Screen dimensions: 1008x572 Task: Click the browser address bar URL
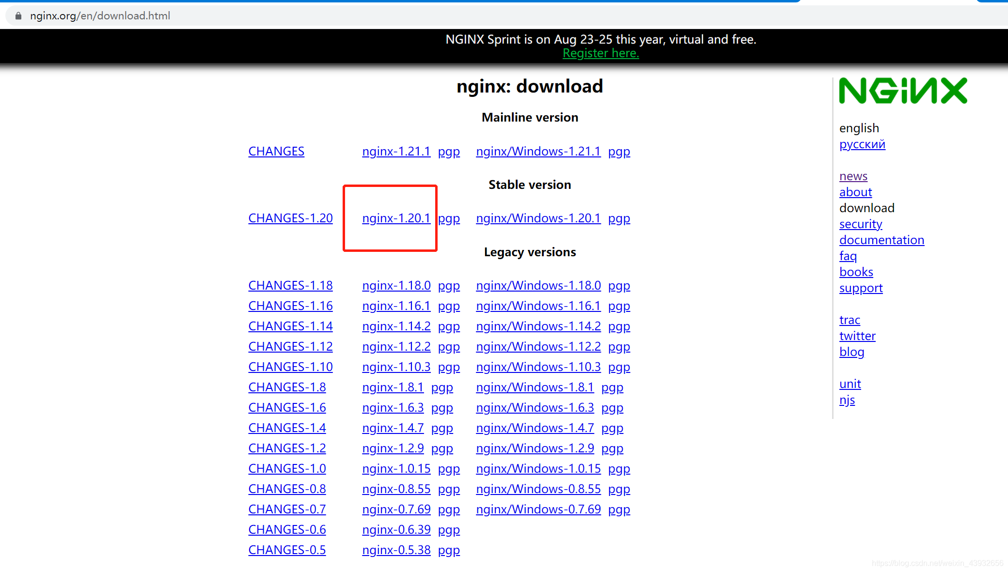[100, 15]
